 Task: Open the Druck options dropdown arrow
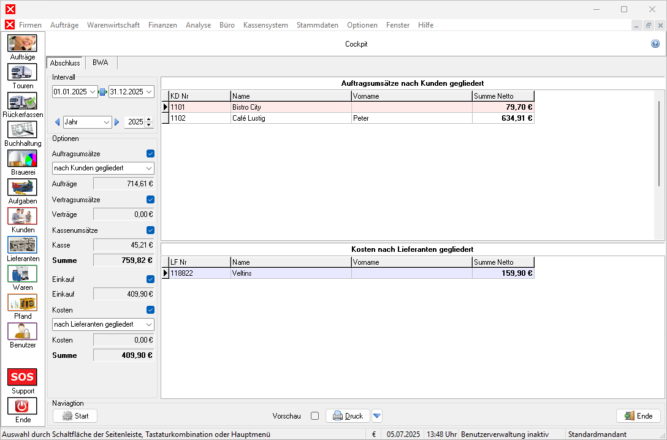(x=377, y=416)
